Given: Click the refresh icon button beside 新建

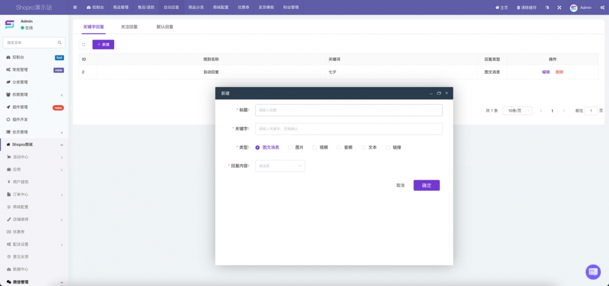Looking at the screenshot, I should [83, 45].
